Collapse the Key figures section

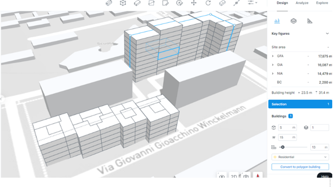point(327,33)
